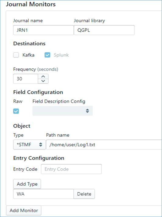Decrease the frequency with the down arrow
This screenshot has height=217, width=162.
[x=43, y=81]
